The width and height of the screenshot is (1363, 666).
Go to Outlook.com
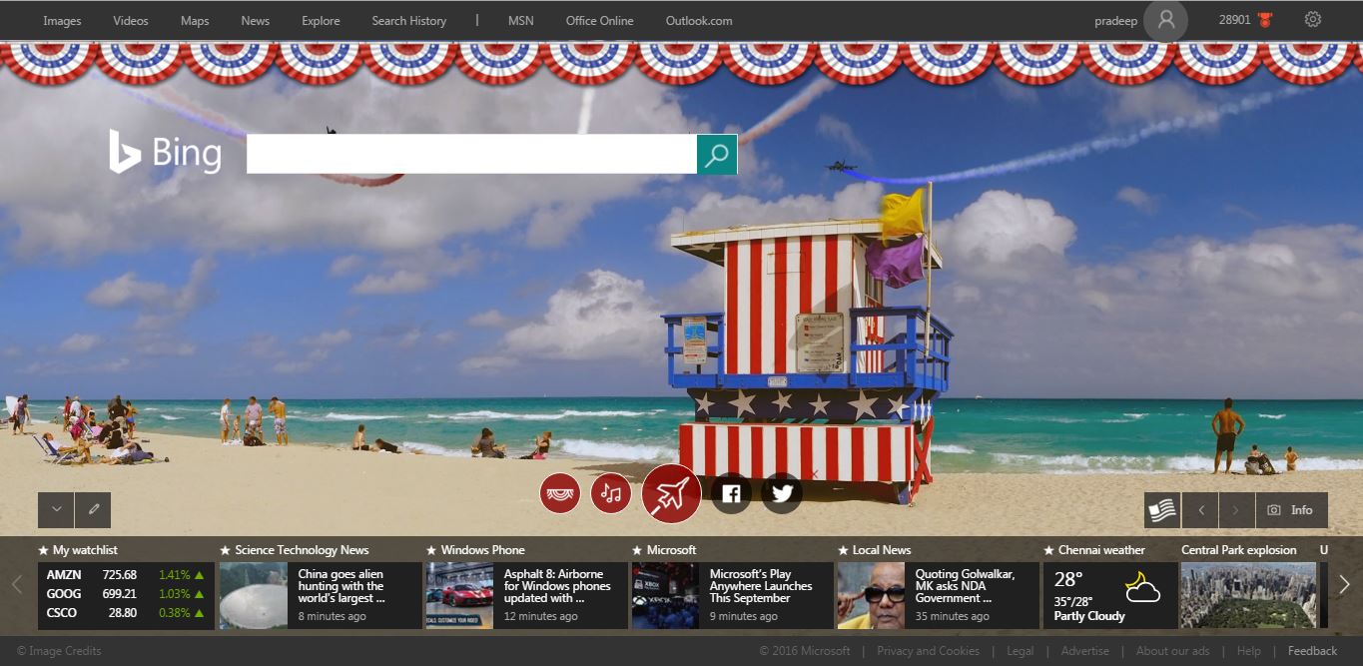[x=699, y=20]
